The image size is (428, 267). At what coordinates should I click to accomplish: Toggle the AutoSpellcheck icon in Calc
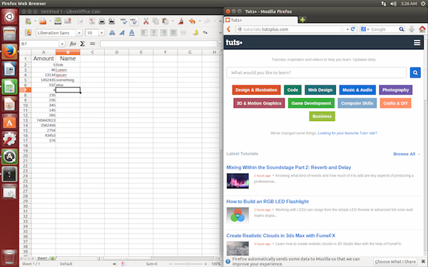tap(133, 21)
